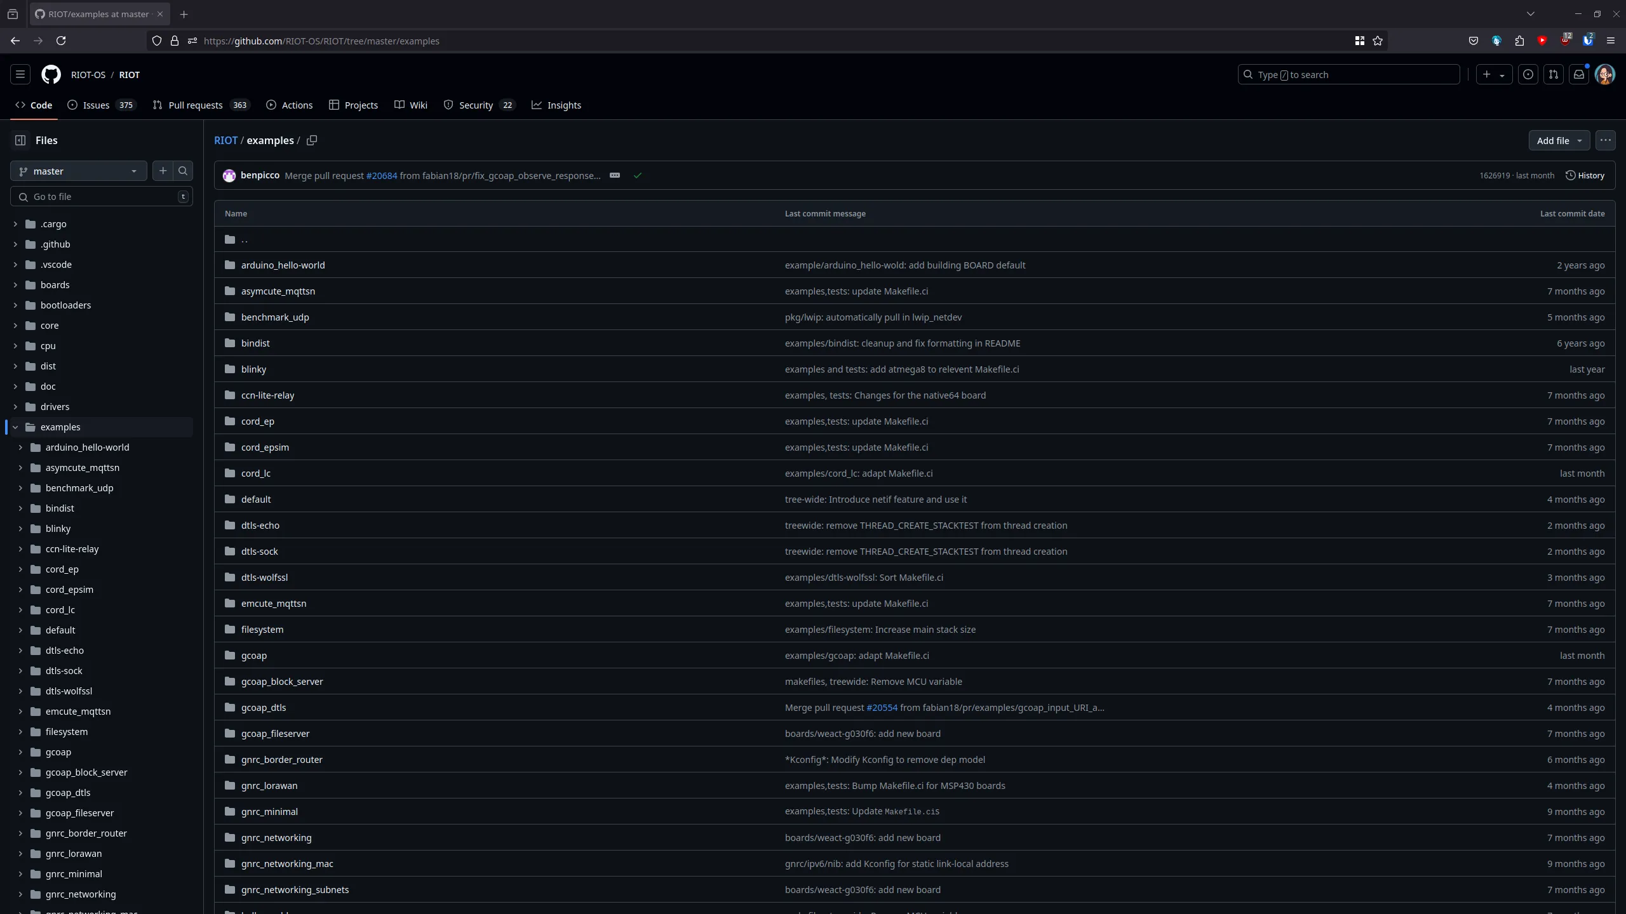The width and height of the screenshot is (1626, 914).
Task: Go to RIOT root in breadcrumb
Action: pos(225,140)
